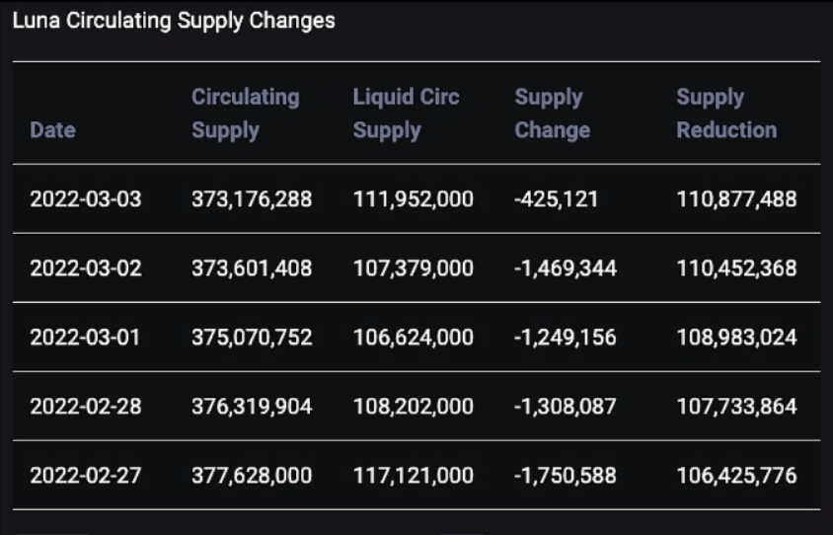
Task: Click supply reduction value 110,877,488
Action: (736, 199)
